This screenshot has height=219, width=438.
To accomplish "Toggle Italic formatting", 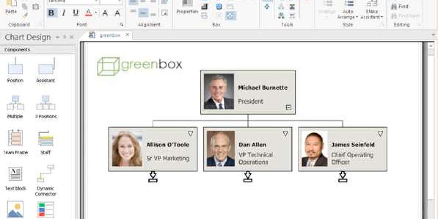I will [64, 13].
